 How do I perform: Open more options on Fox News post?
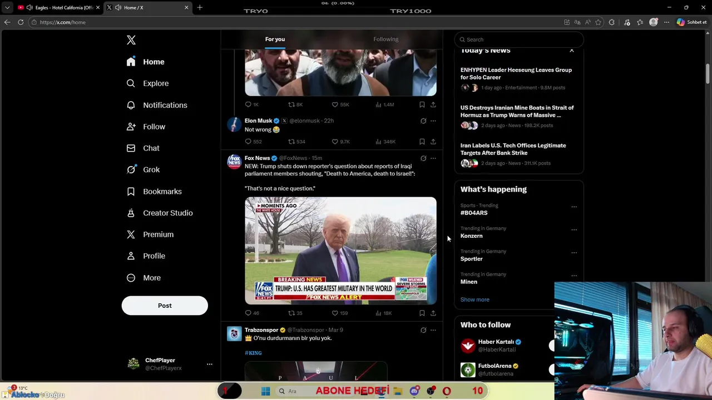pyautogui.click(x=433, y=158)
